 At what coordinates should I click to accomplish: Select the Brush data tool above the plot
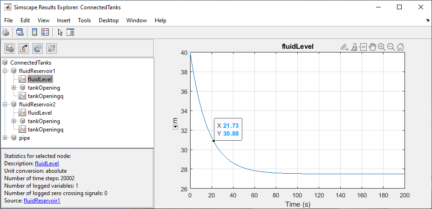click(x=354, y=47)
